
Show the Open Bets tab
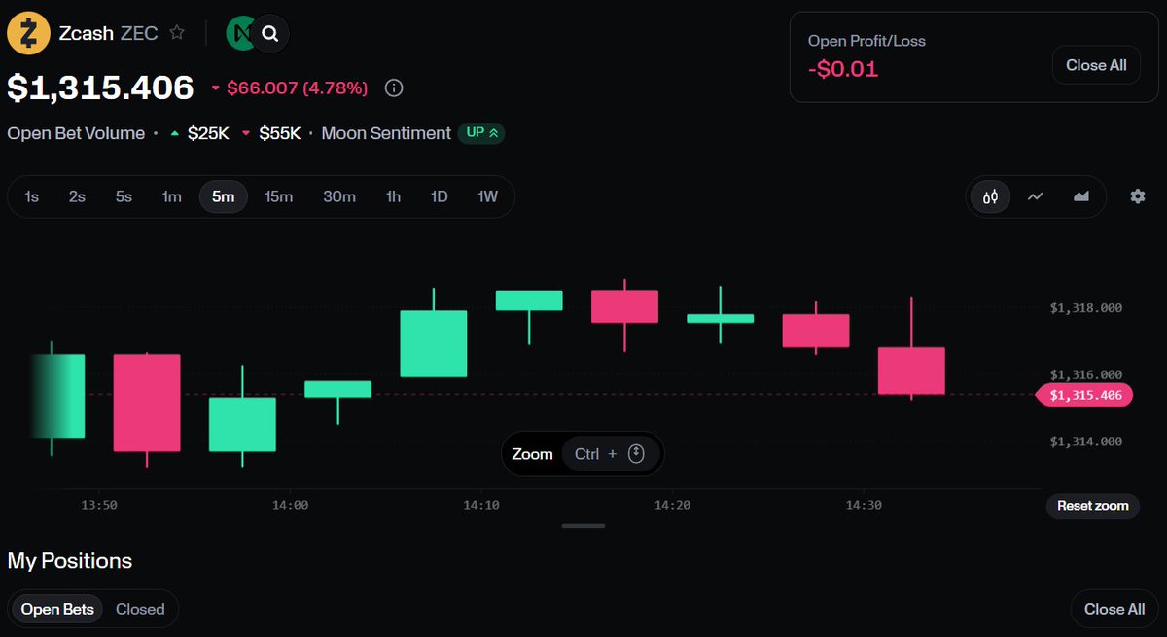point(57,609)
